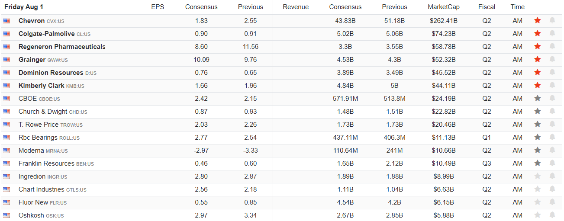Star Franklin Resources
The image size is (564, 221).
(x=538, y=163)
